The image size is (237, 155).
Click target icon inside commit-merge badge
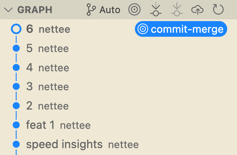tap(143, 29)
